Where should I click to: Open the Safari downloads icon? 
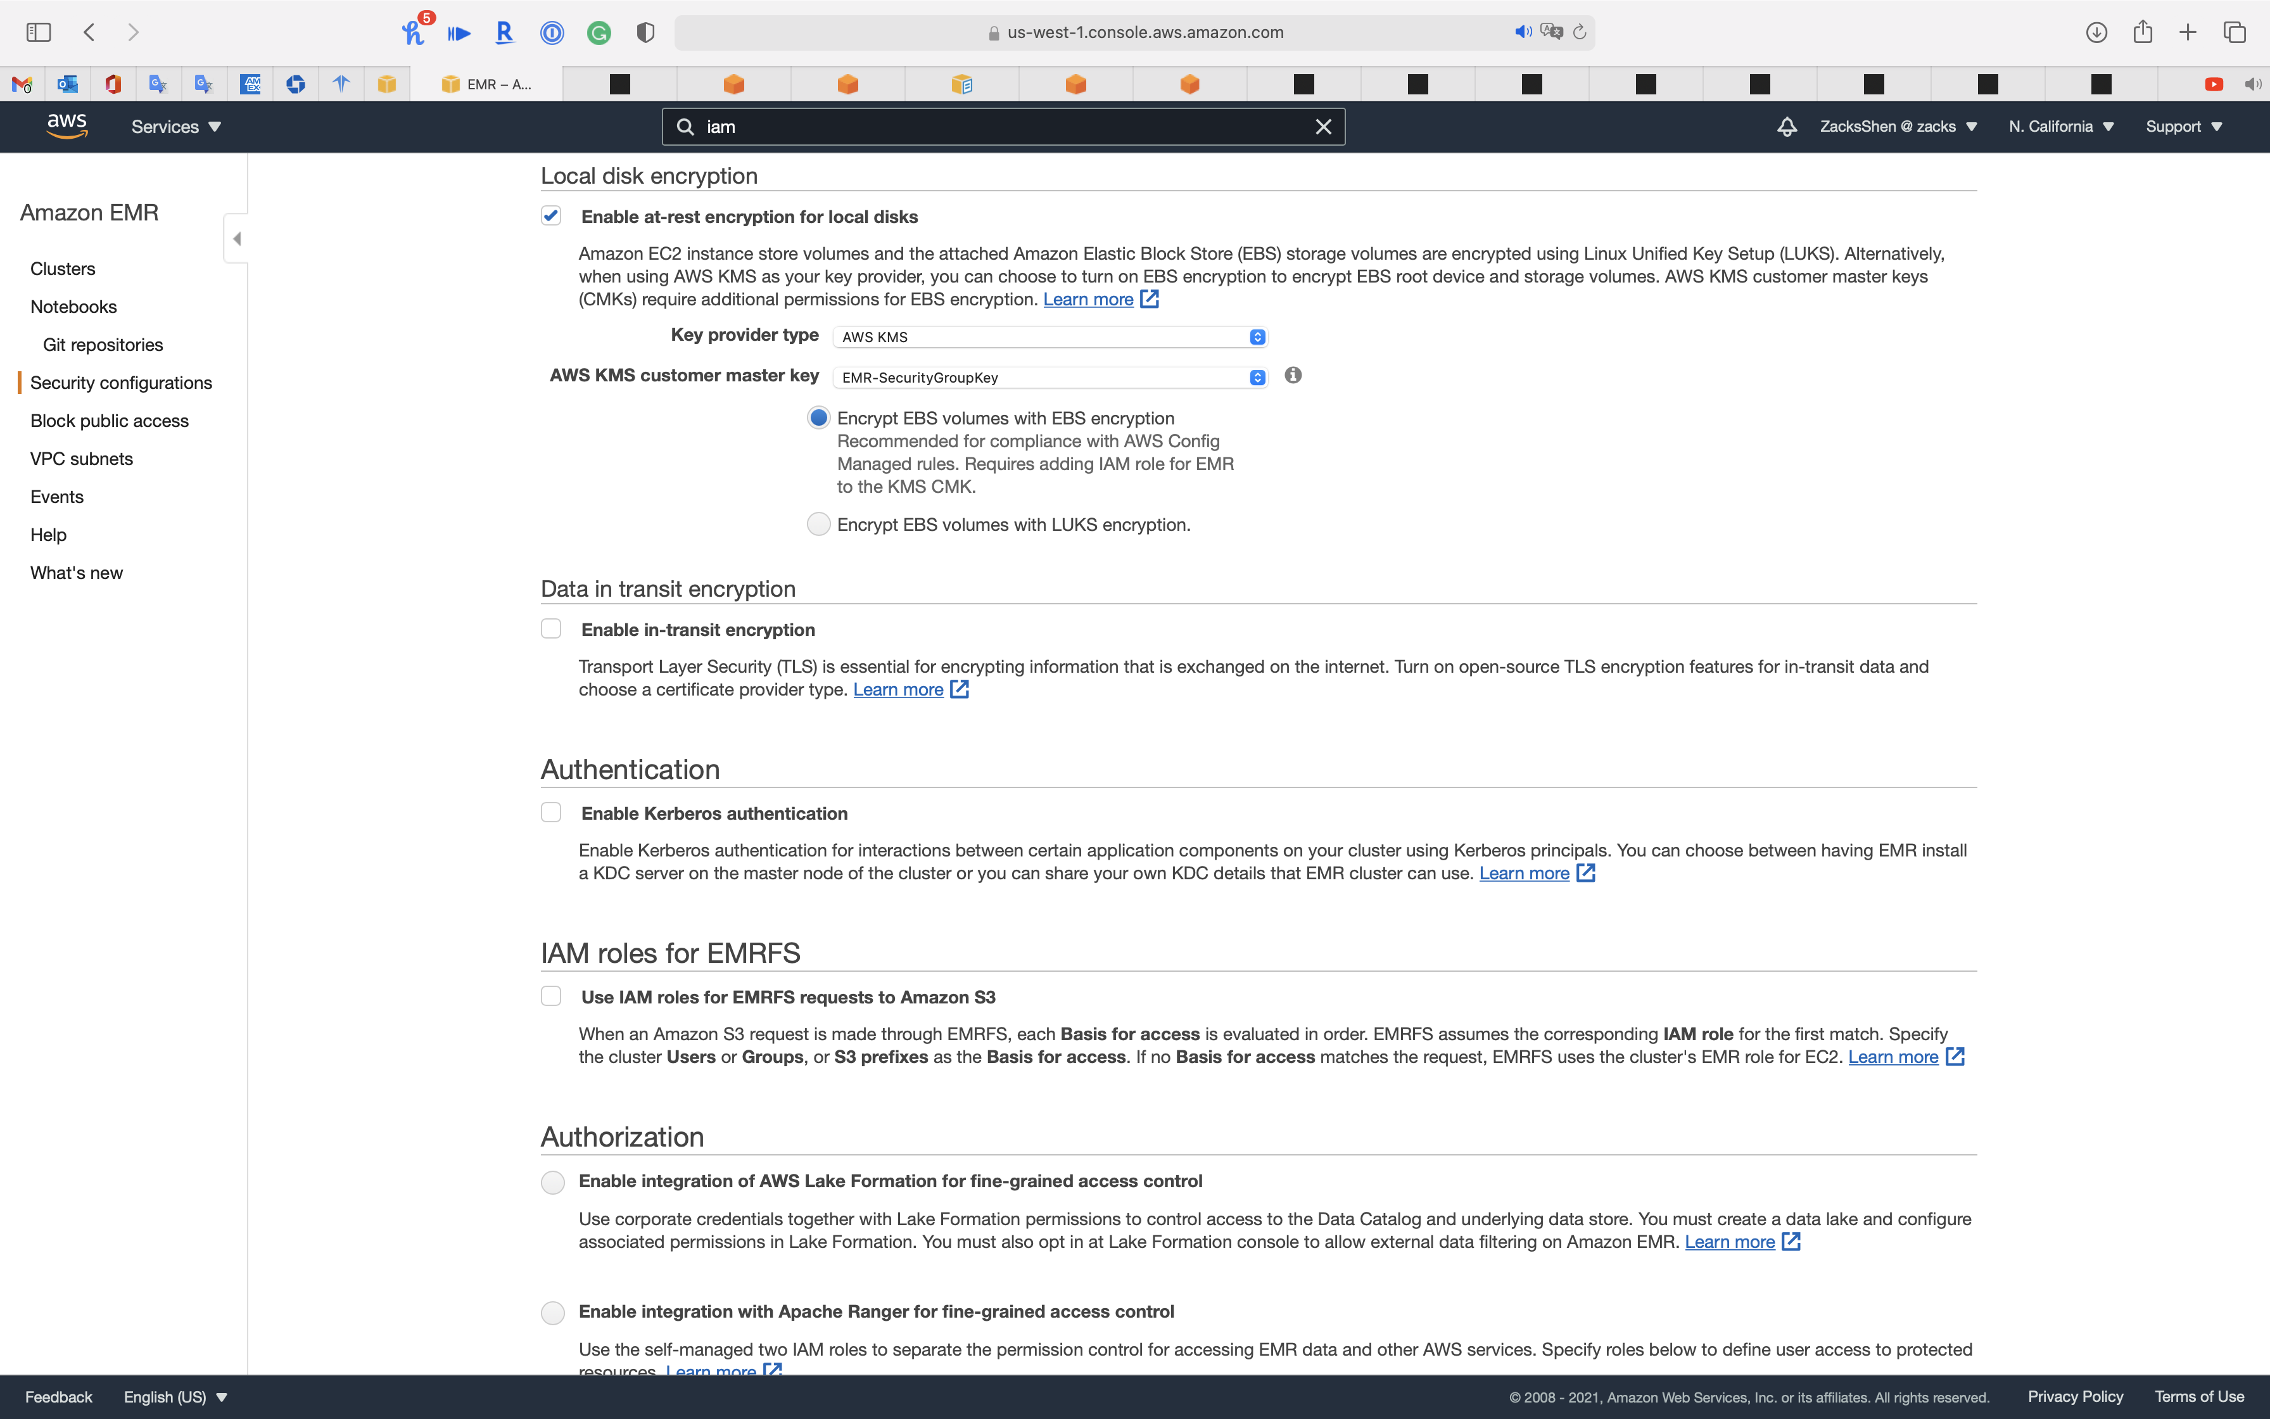point(2096,32)
